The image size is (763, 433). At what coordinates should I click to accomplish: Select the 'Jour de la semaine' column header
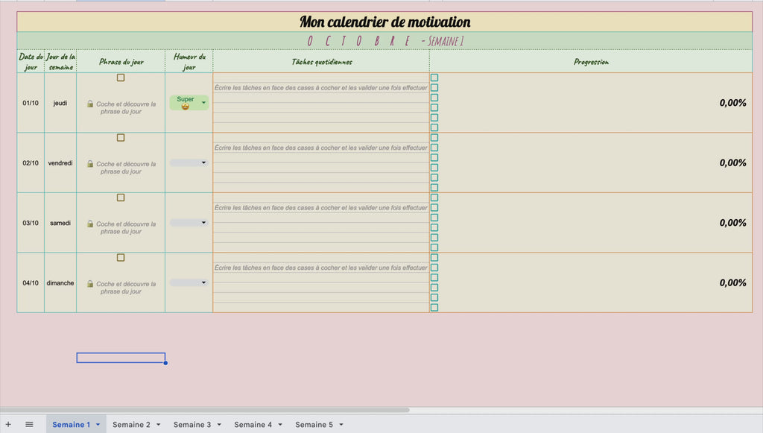point(60,62)
